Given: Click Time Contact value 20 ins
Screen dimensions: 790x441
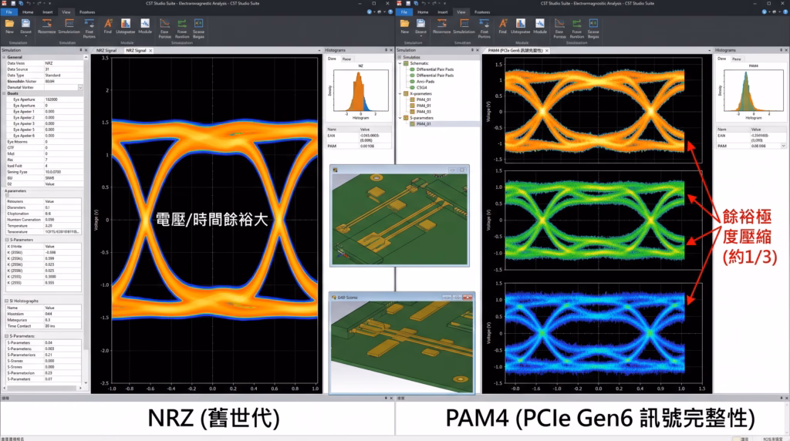Looking at the screenshot, I should click(x=62, y=326).
